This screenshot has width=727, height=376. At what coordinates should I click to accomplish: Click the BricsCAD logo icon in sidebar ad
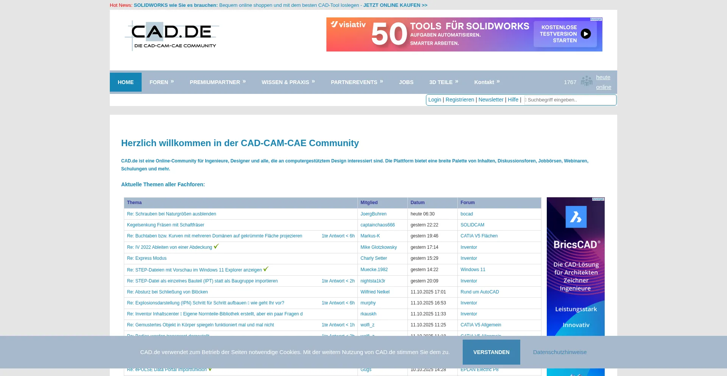pos(576,217)
